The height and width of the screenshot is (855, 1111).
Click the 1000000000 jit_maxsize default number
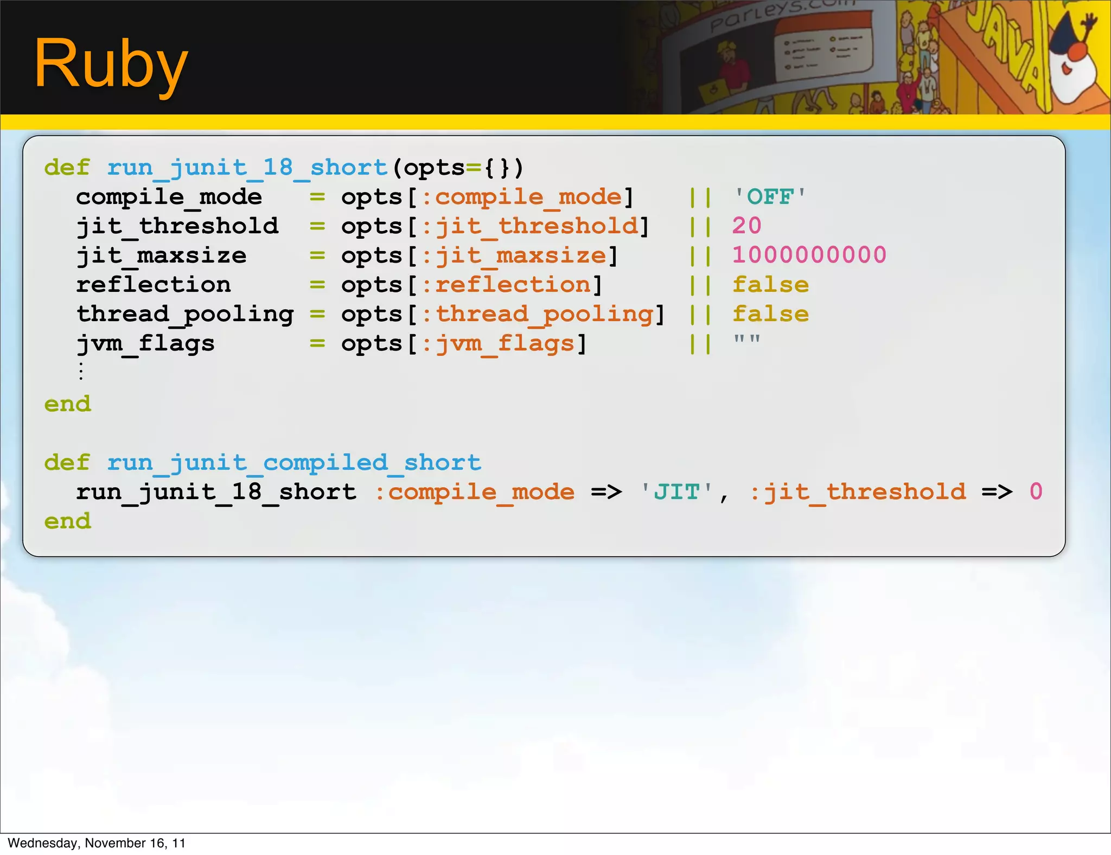(x=809, y=255)
